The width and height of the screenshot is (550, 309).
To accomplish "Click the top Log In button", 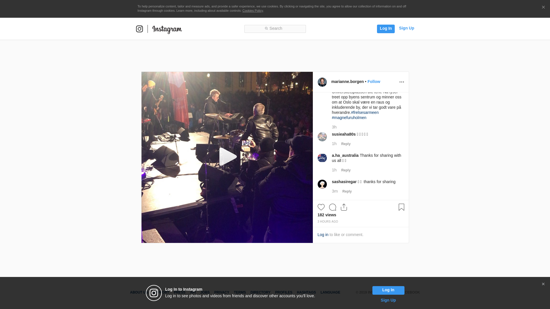I will click(x=386, y=29).
